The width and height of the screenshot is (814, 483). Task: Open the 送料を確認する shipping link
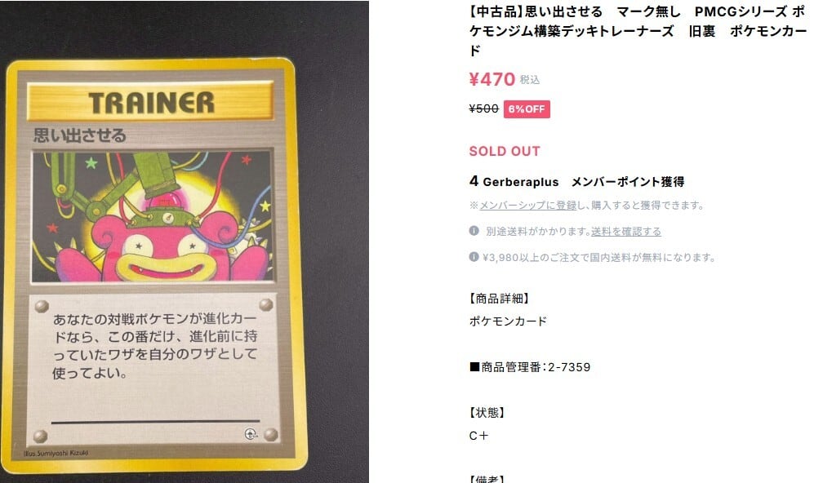point(626,232)
